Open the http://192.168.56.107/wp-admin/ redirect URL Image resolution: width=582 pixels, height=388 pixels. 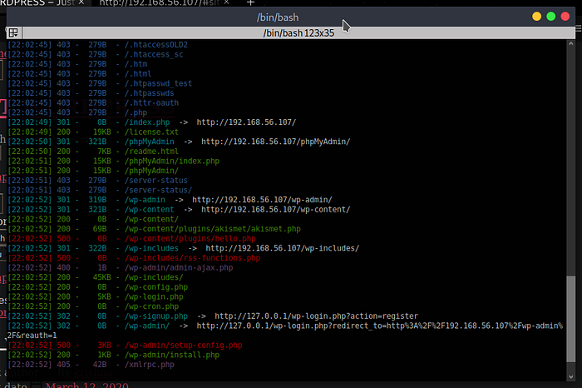click(262, 200)
